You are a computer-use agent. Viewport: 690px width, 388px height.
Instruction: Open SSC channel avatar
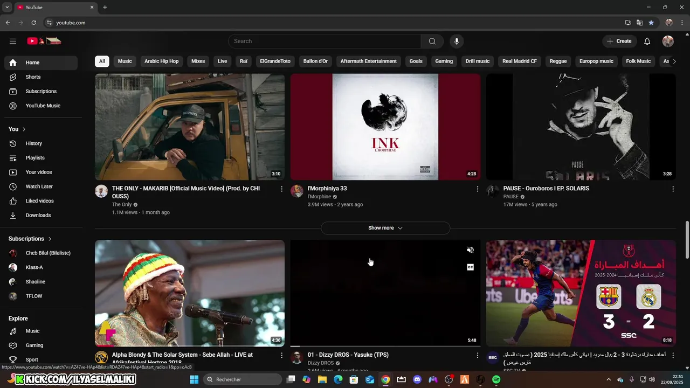[x=493, y=358]
